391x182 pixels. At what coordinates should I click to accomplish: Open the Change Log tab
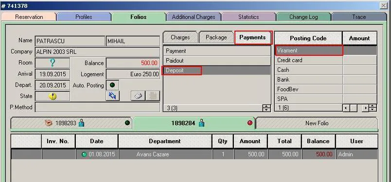(303, 17)
